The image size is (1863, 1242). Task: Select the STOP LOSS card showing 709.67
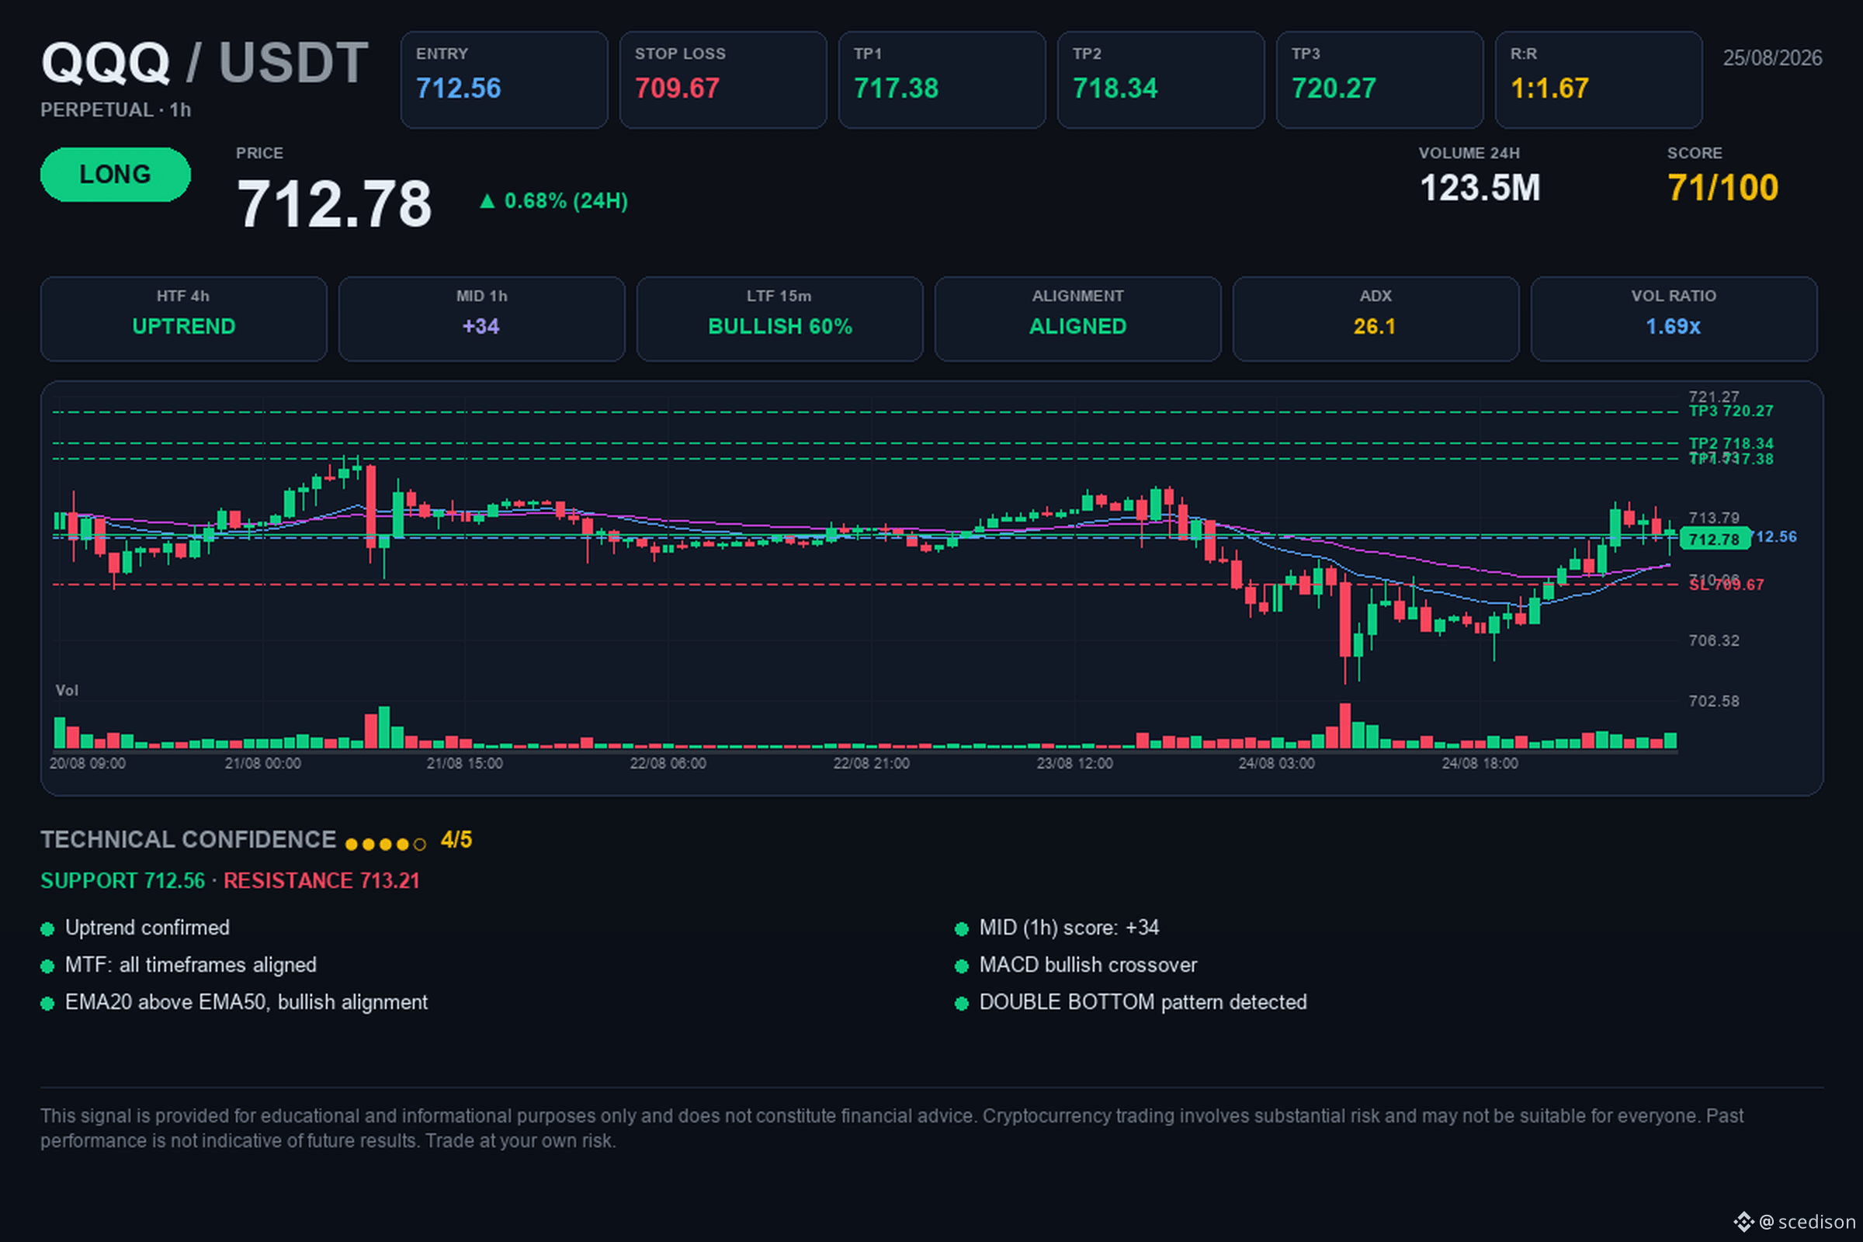coord(723,79)
